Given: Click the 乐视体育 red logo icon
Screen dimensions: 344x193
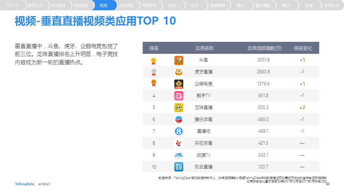Looking at the screenshot, I should click(179, 143).
